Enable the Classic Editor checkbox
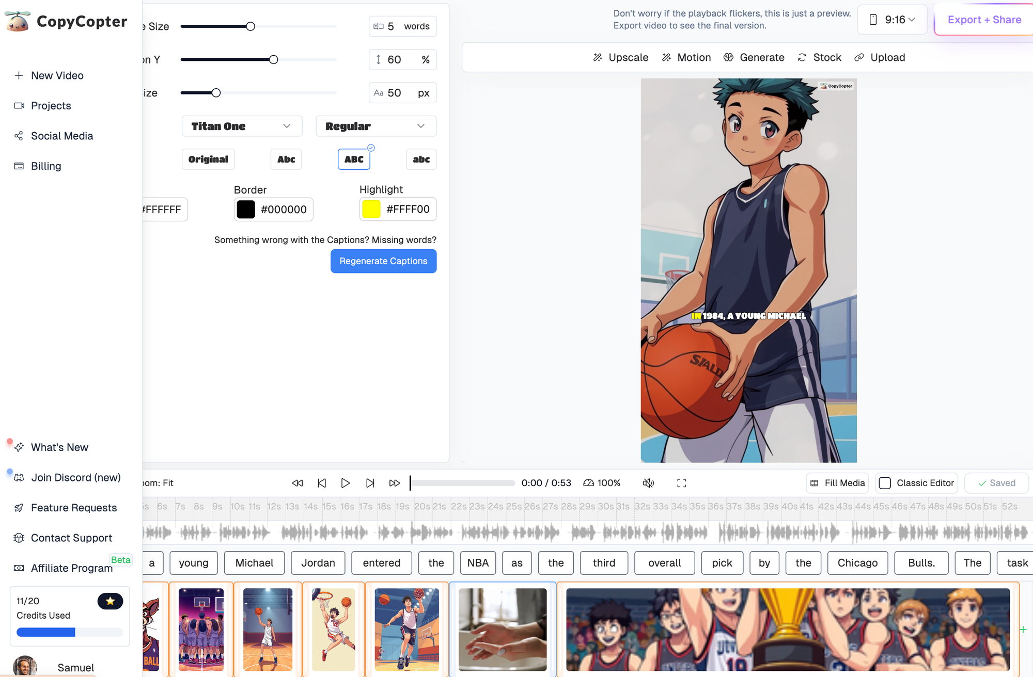Screen dimensions: 1033x677 (885, 483)
